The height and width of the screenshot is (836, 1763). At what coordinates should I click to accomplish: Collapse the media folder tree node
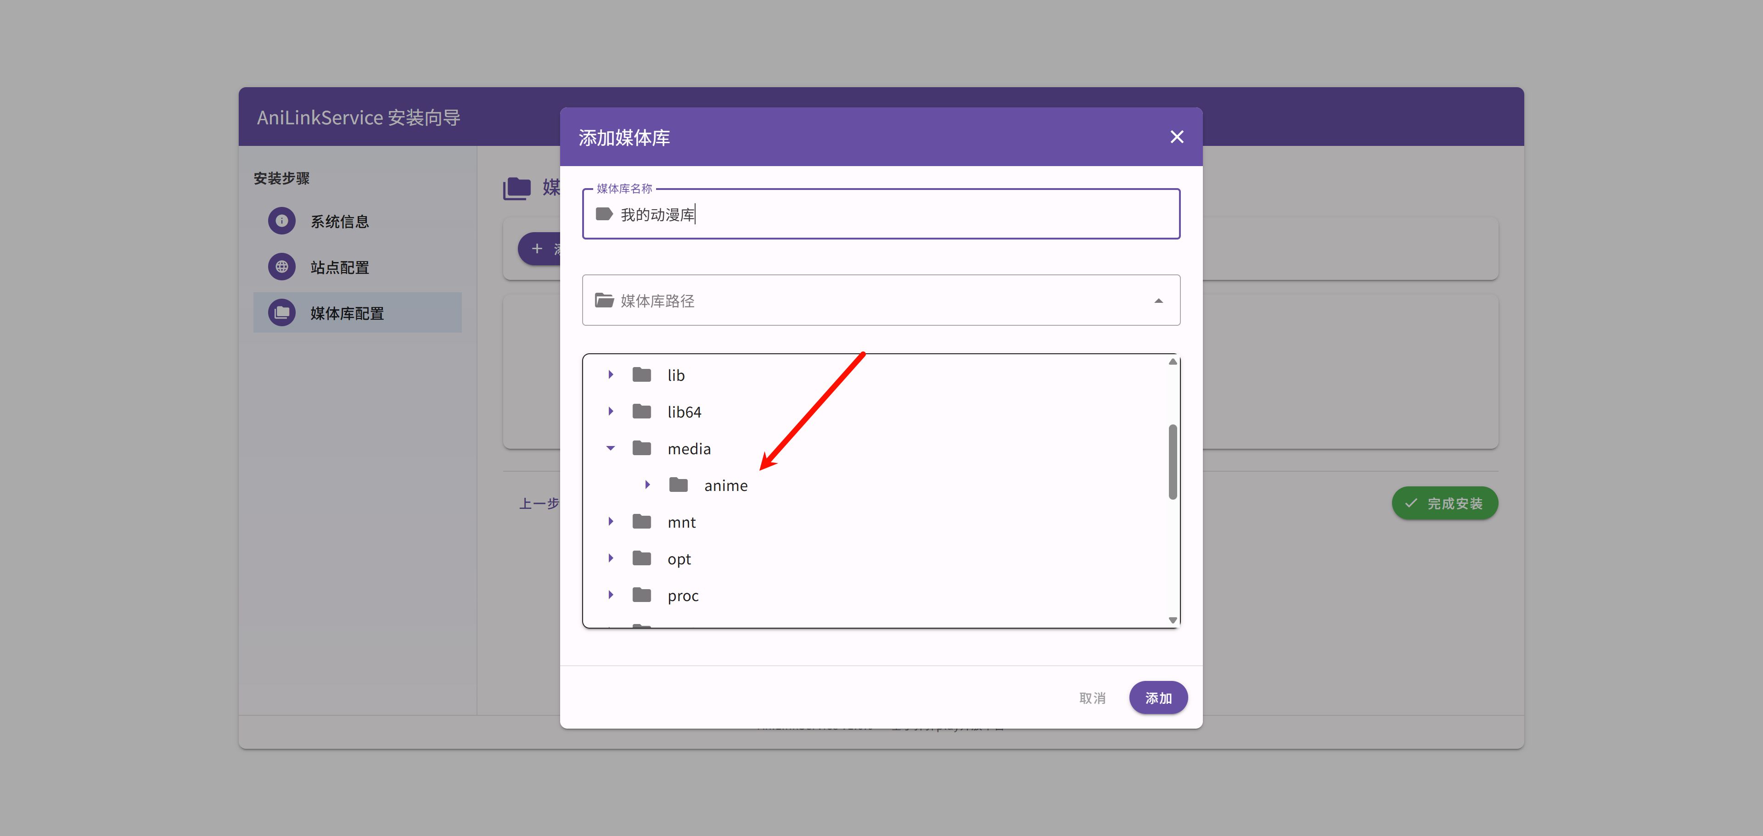(x=611, y=448)
